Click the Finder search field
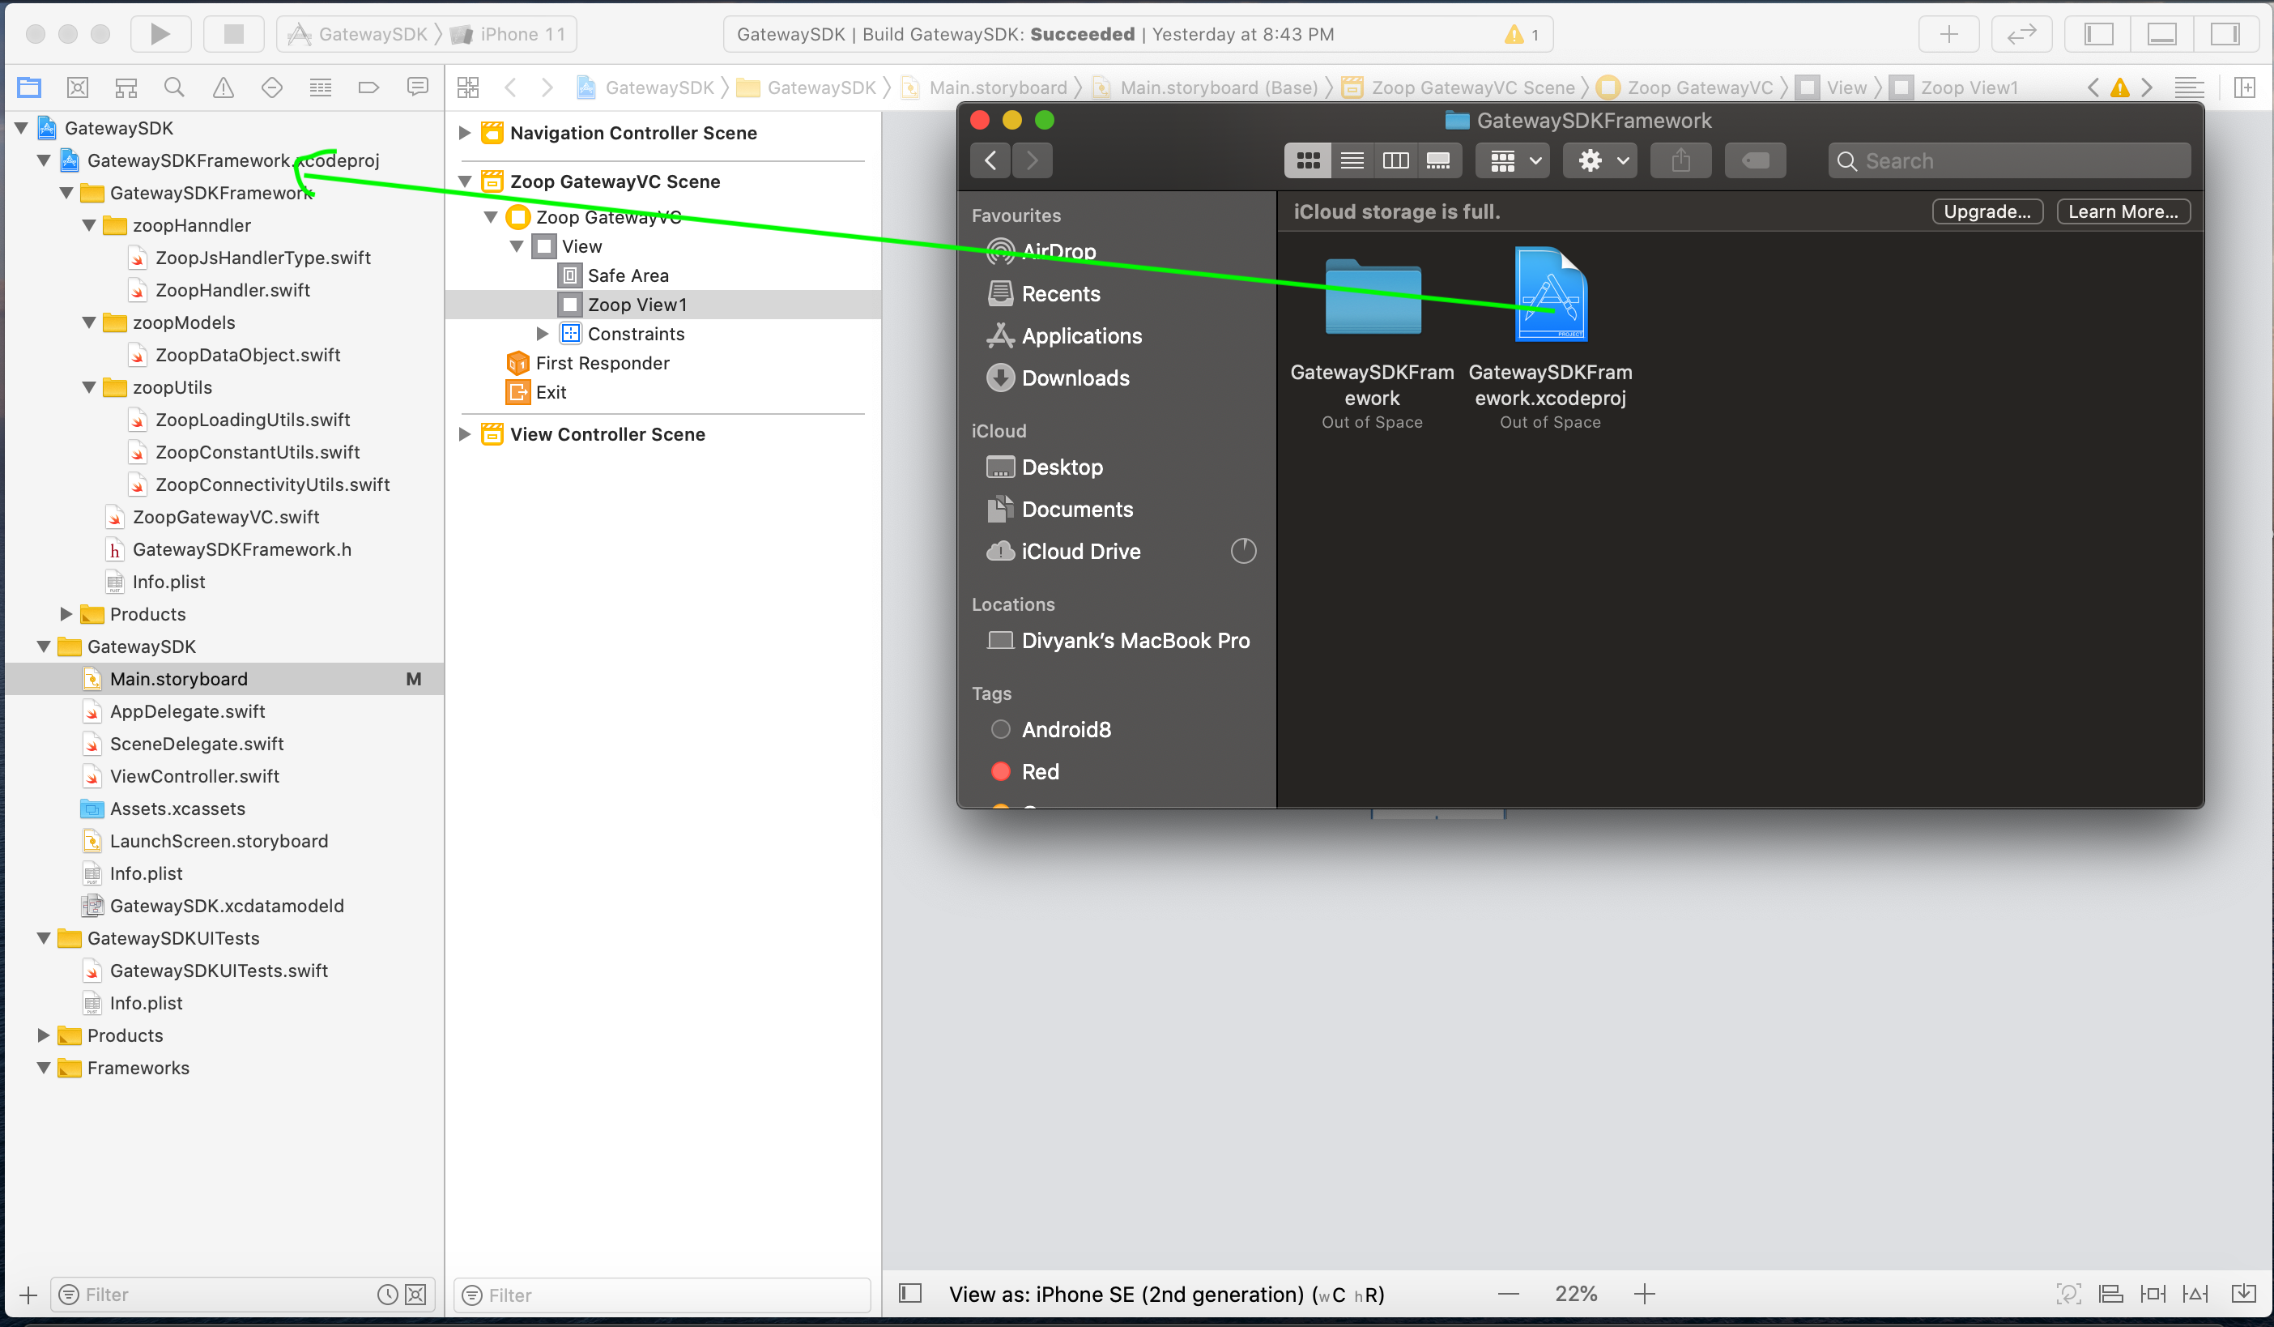The width and height of the screenshot is (2274, 1327). coord(2010,160)
